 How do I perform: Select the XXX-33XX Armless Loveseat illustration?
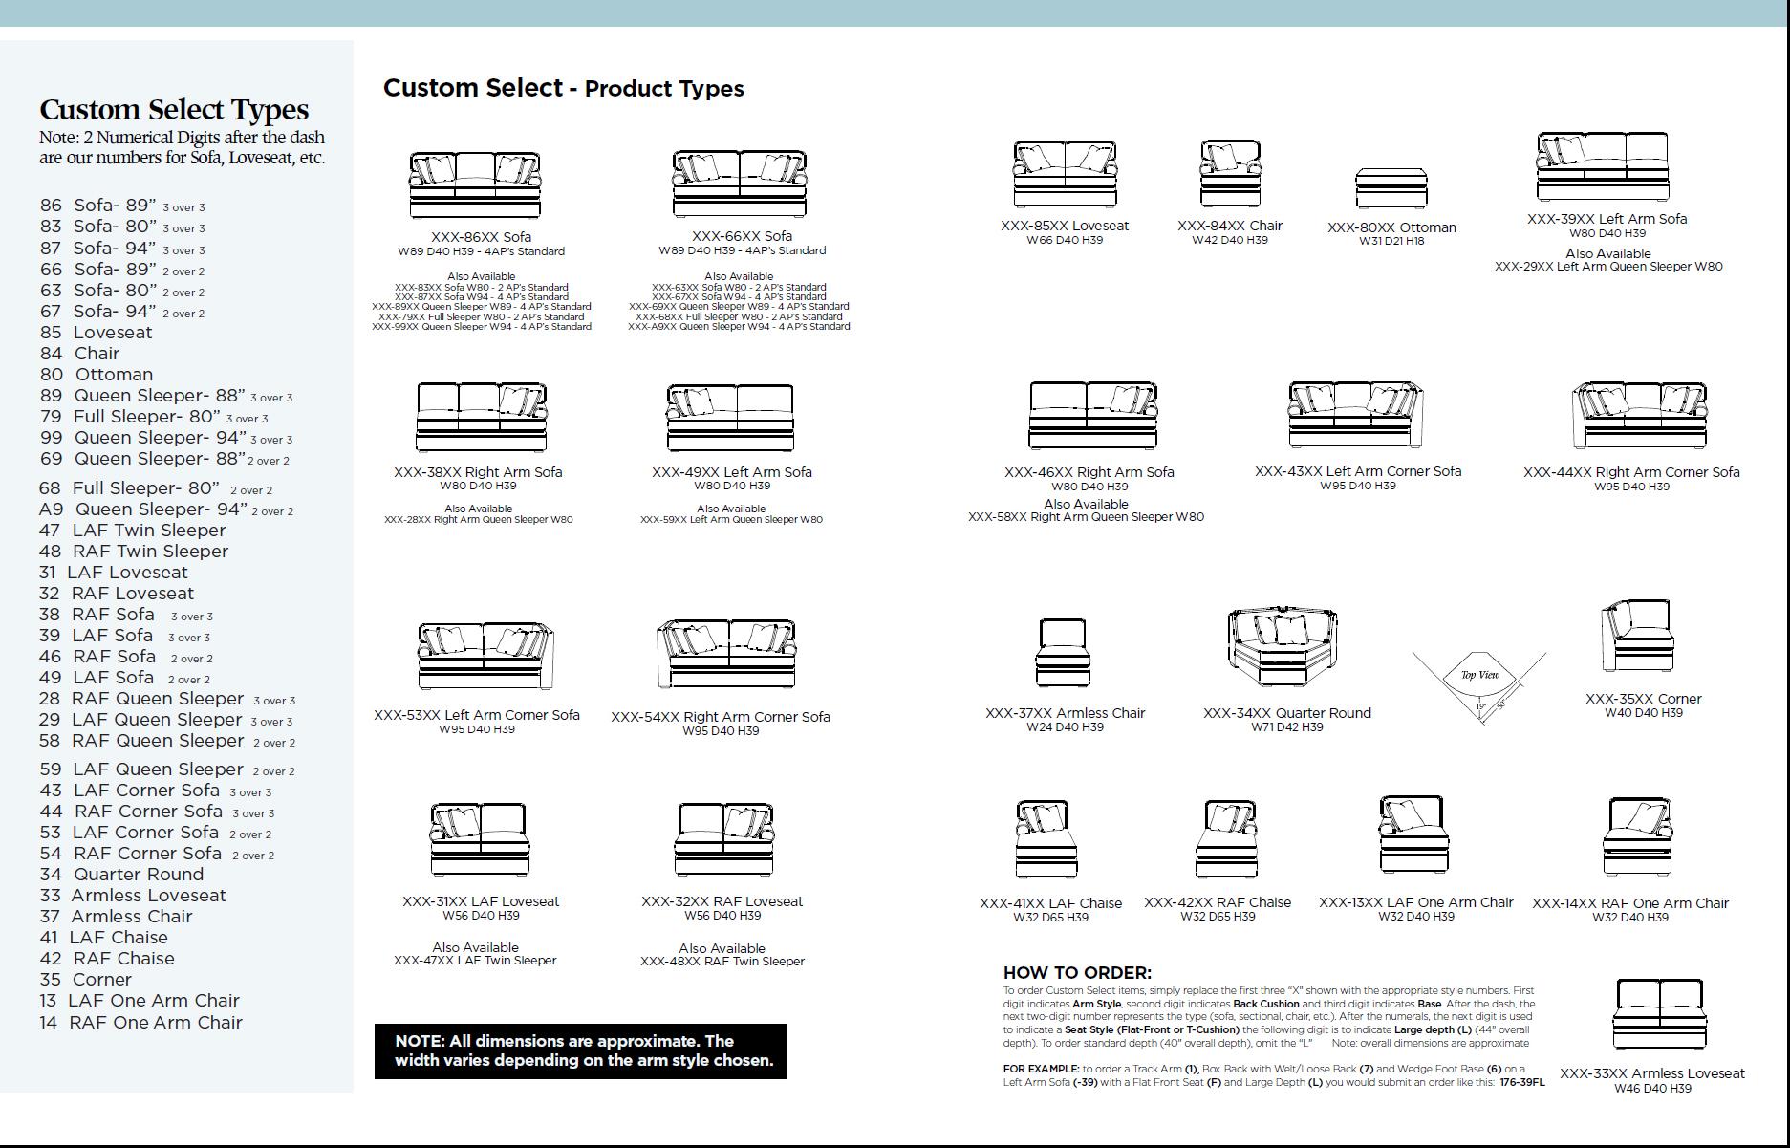coord(1658,1015)
